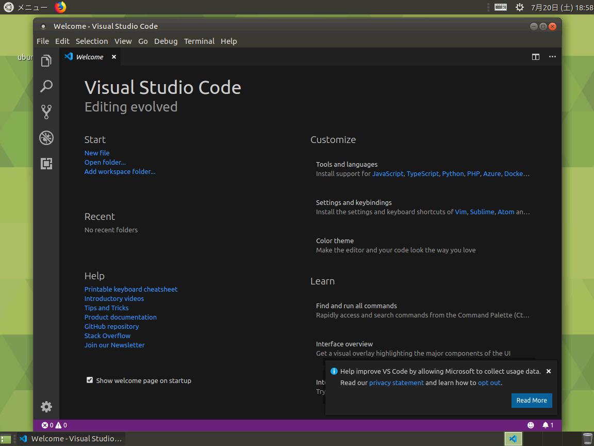
Task: Open the View menu
Action: pos(123,41)
